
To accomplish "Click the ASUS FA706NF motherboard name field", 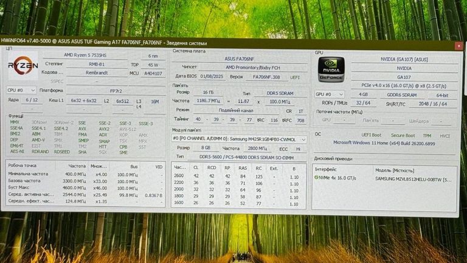I will [x=238, y=58].
